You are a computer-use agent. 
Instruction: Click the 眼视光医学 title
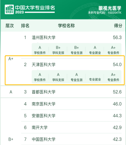click(110, 8)
